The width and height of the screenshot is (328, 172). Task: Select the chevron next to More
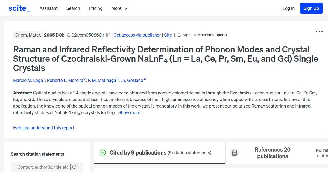(x=126, y=8)
